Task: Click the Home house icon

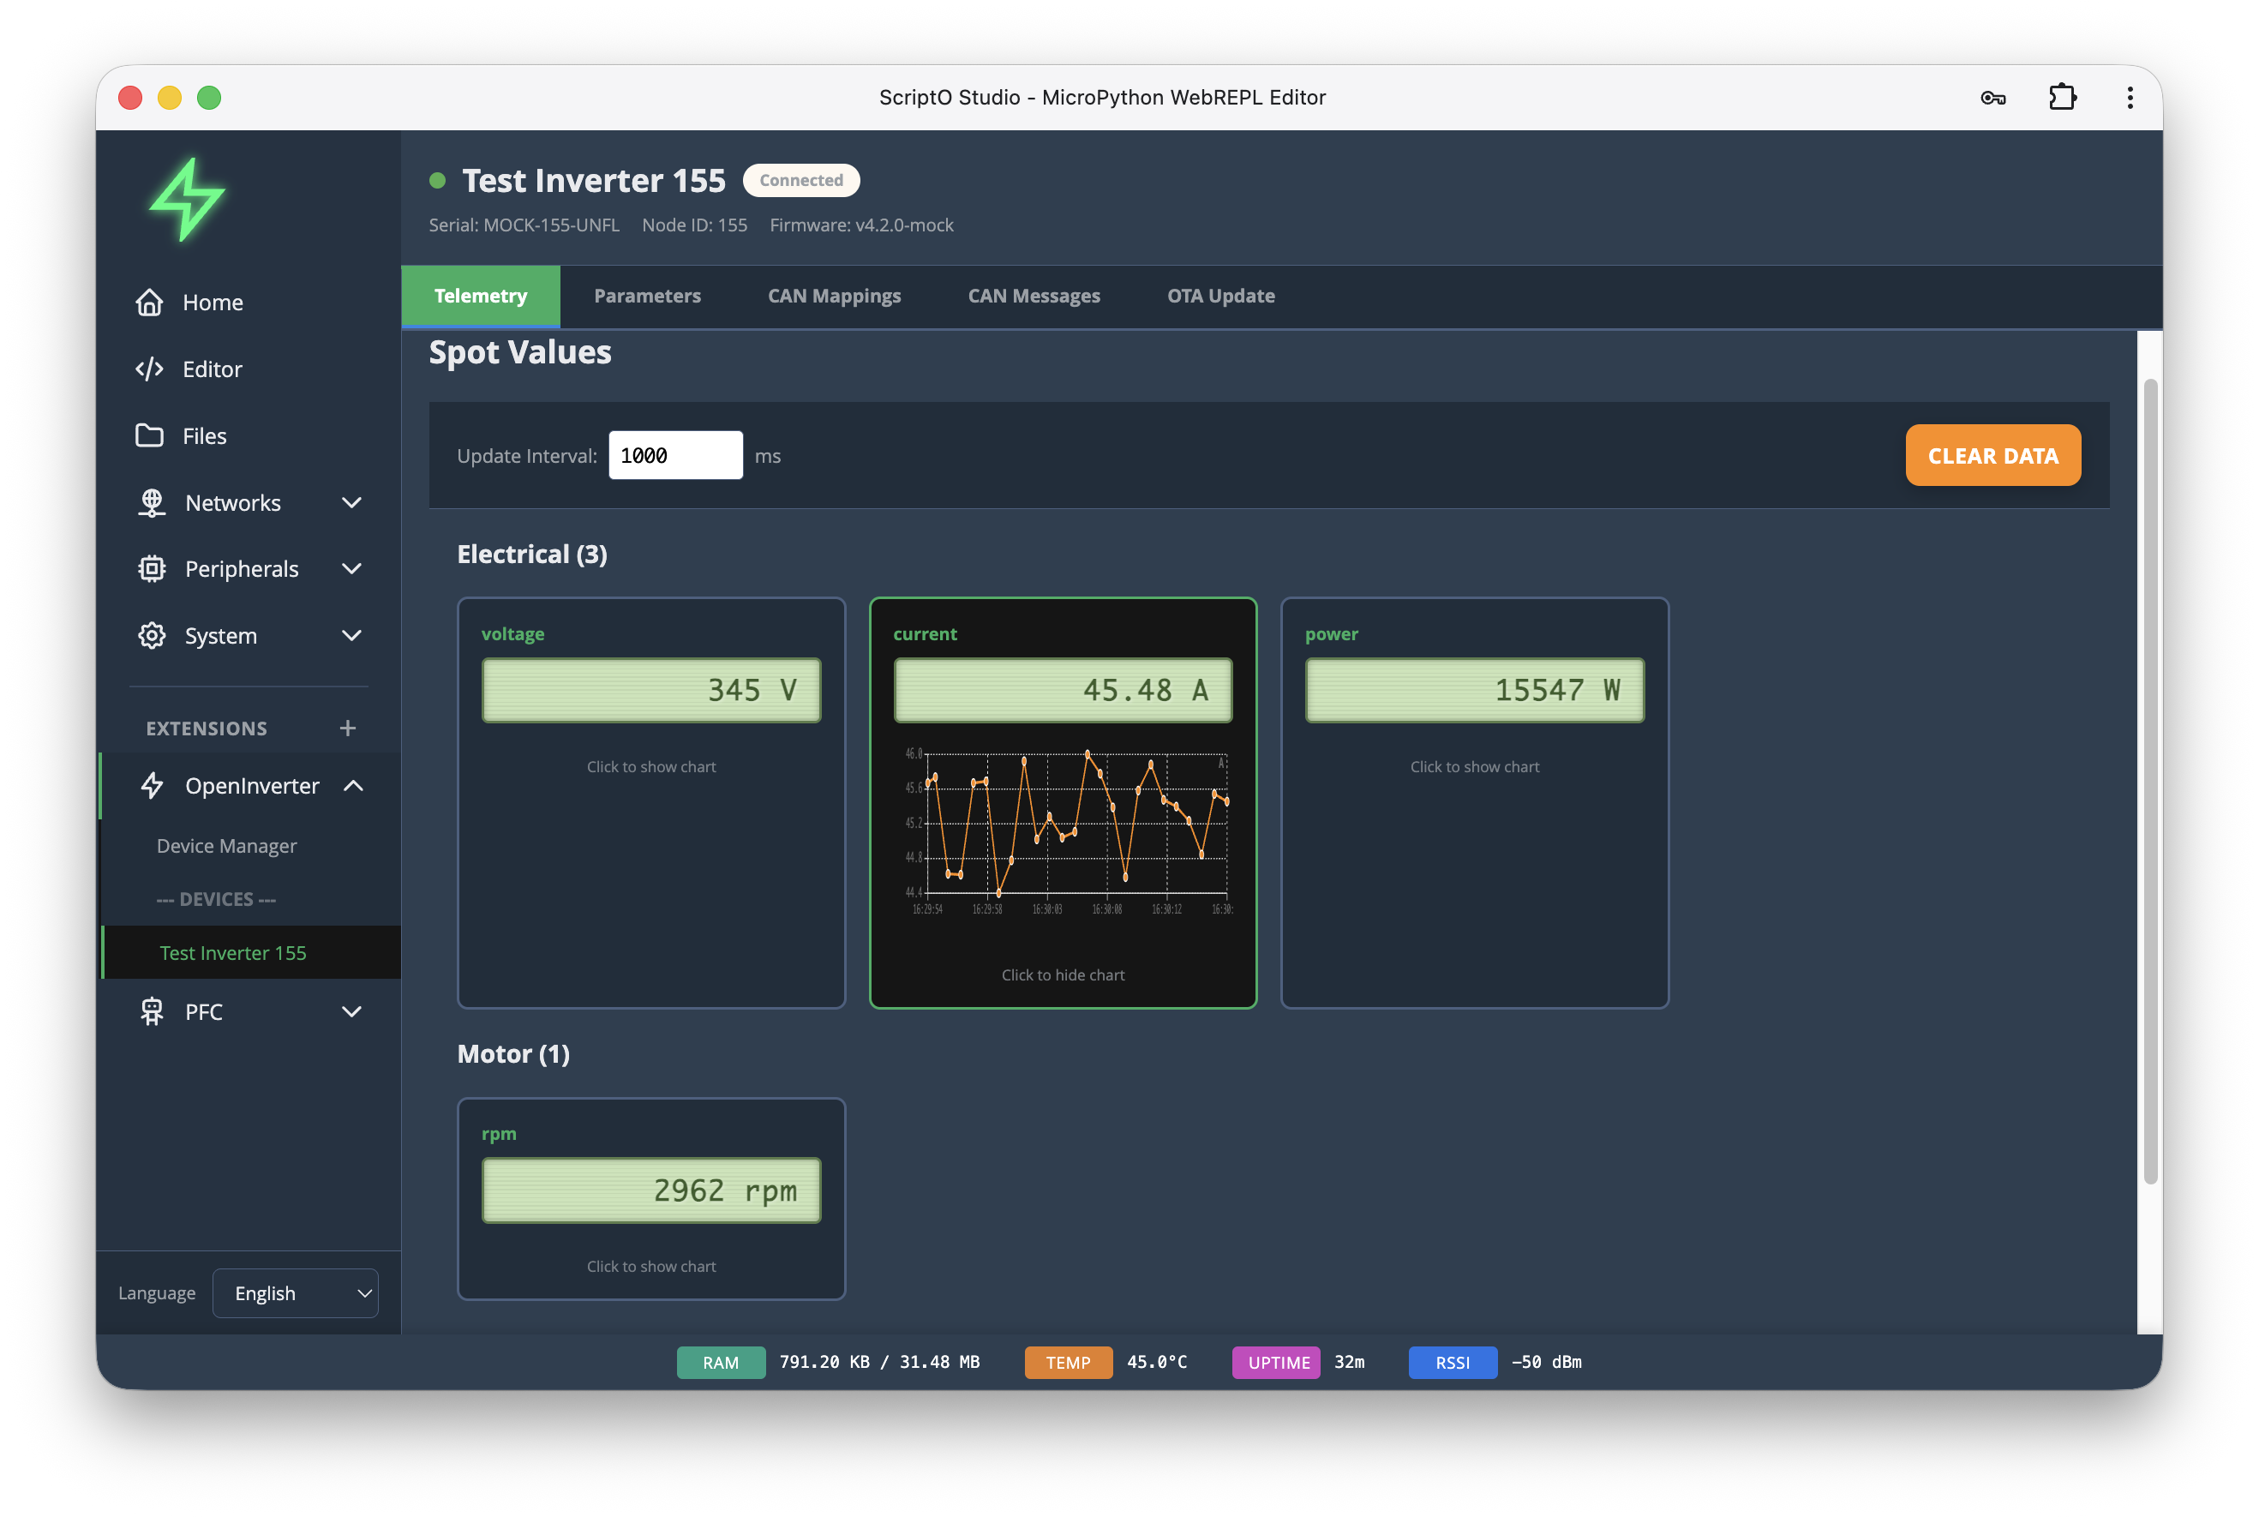Action: [149, 303]
